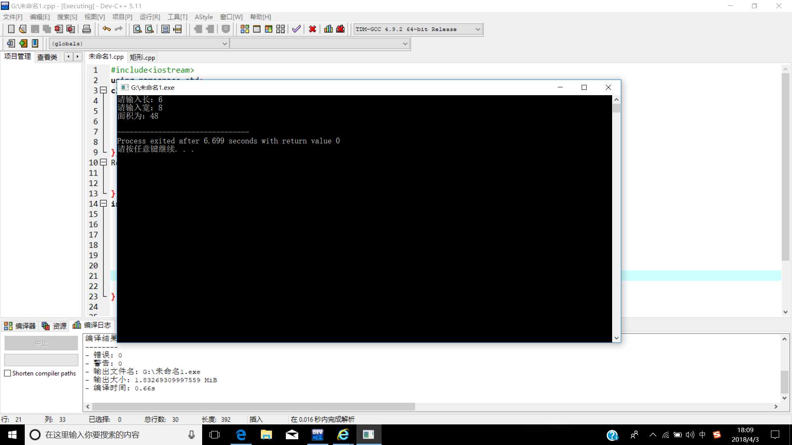Click the Close file toolbar icon
Viewport: 792px width, 445px height.
(x=59, y=29)
